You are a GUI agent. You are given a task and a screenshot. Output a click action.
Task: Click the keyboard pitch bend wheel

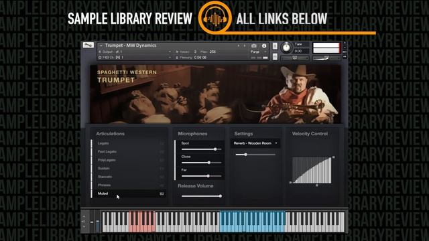tap(92, 222)
